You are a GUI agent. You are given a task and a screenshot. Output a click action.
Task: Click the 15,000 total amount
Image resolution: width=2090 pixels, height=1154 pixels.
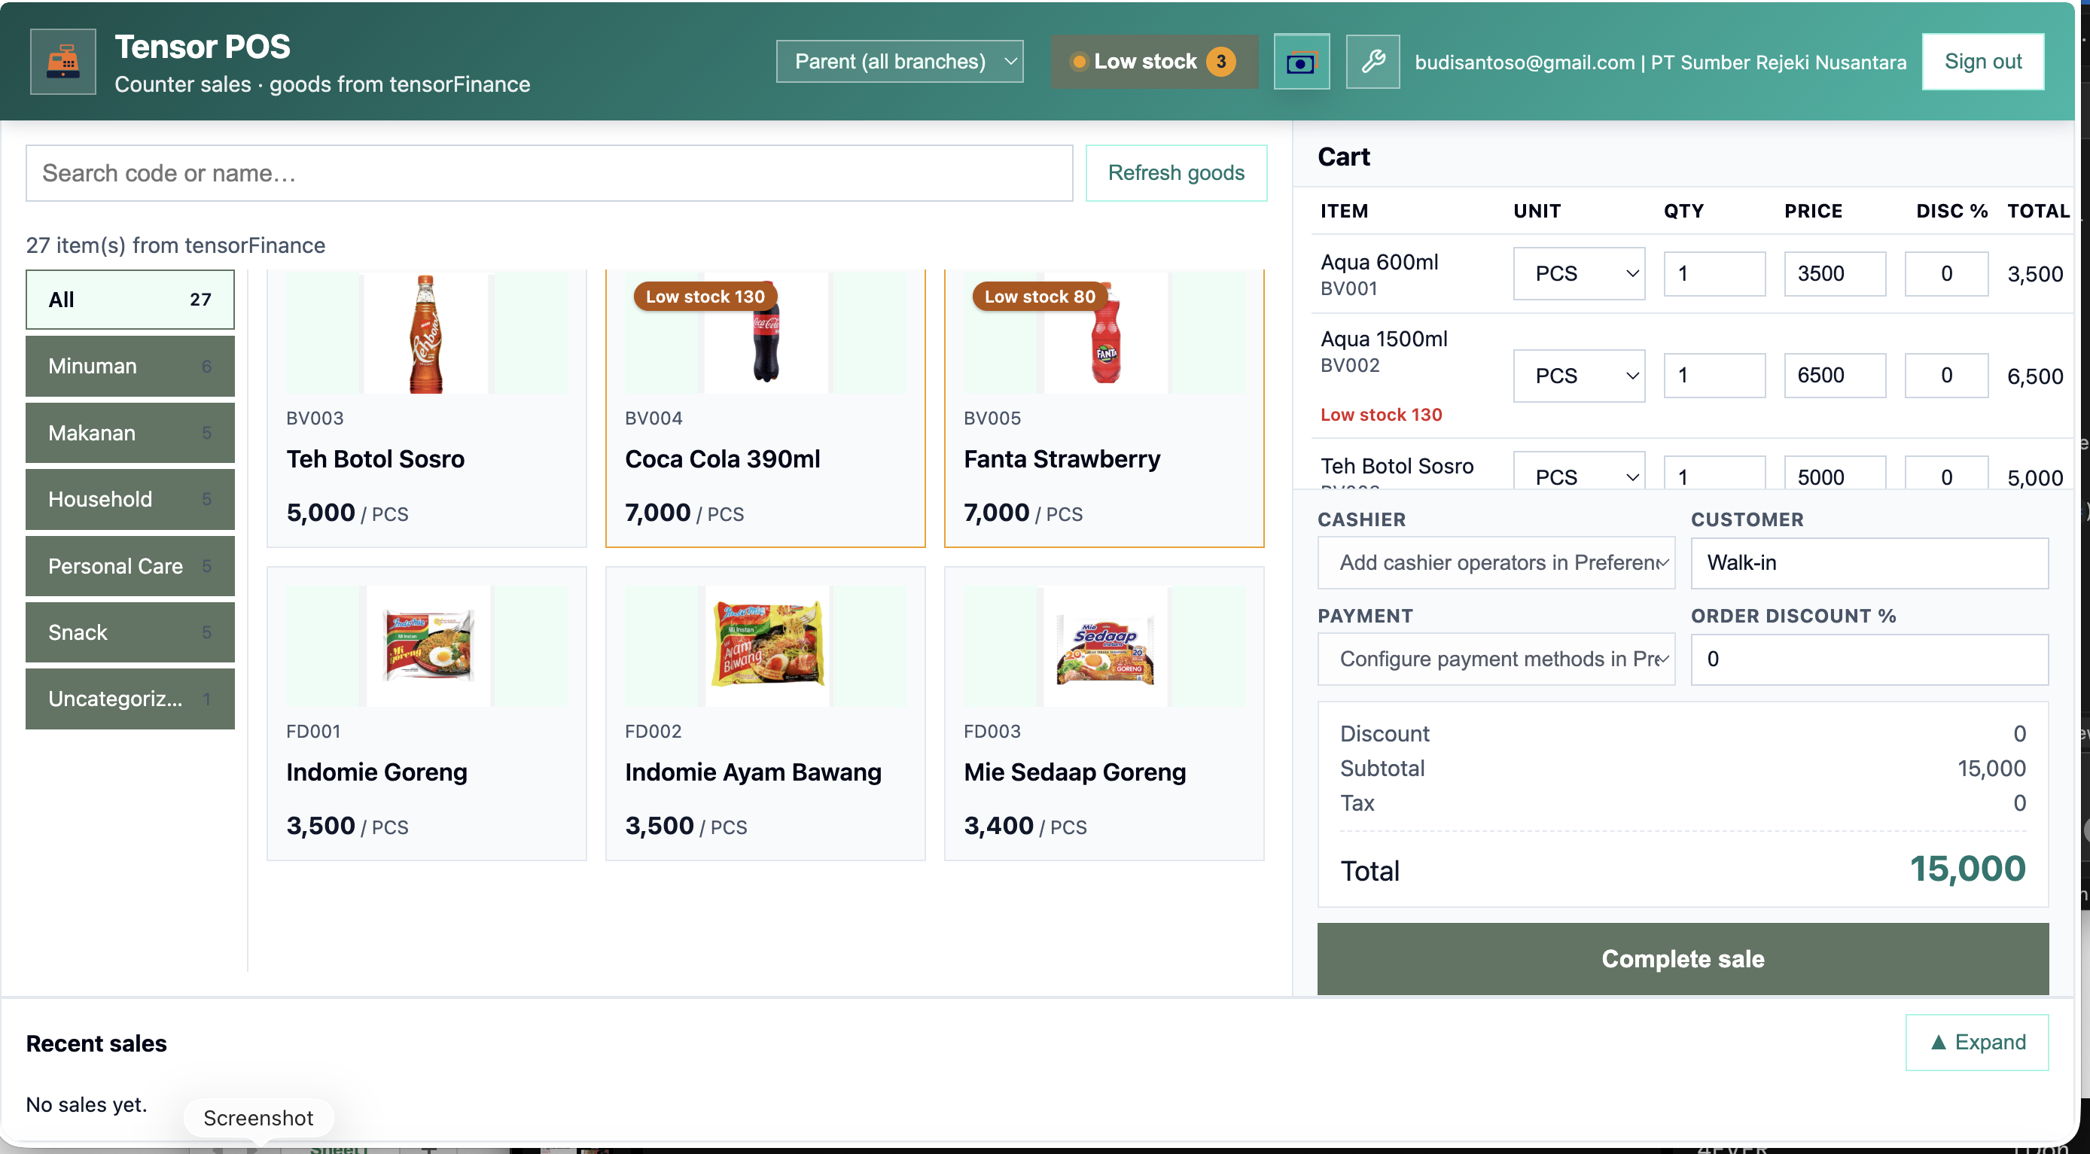click(1967, 869)
